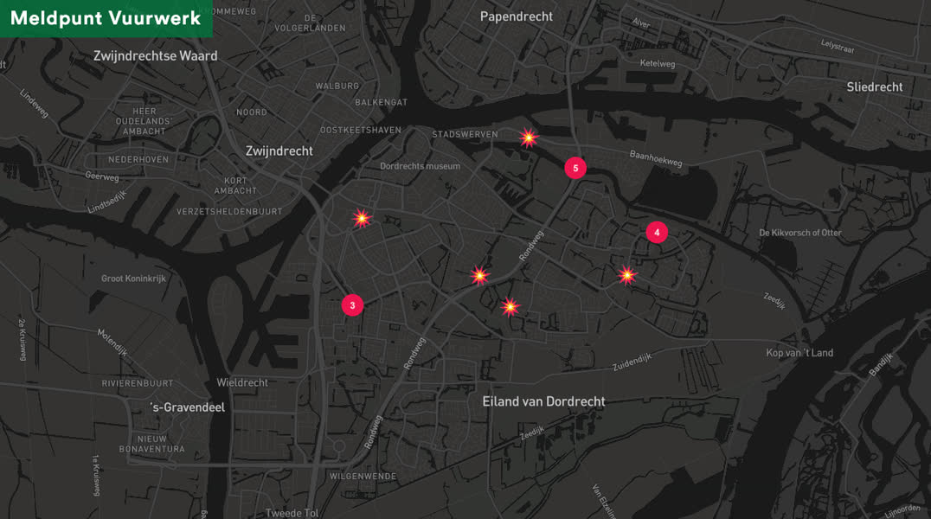Click the Meldpunt Vuurwerk green banner
931x519 pixels.
coord(106,18)
